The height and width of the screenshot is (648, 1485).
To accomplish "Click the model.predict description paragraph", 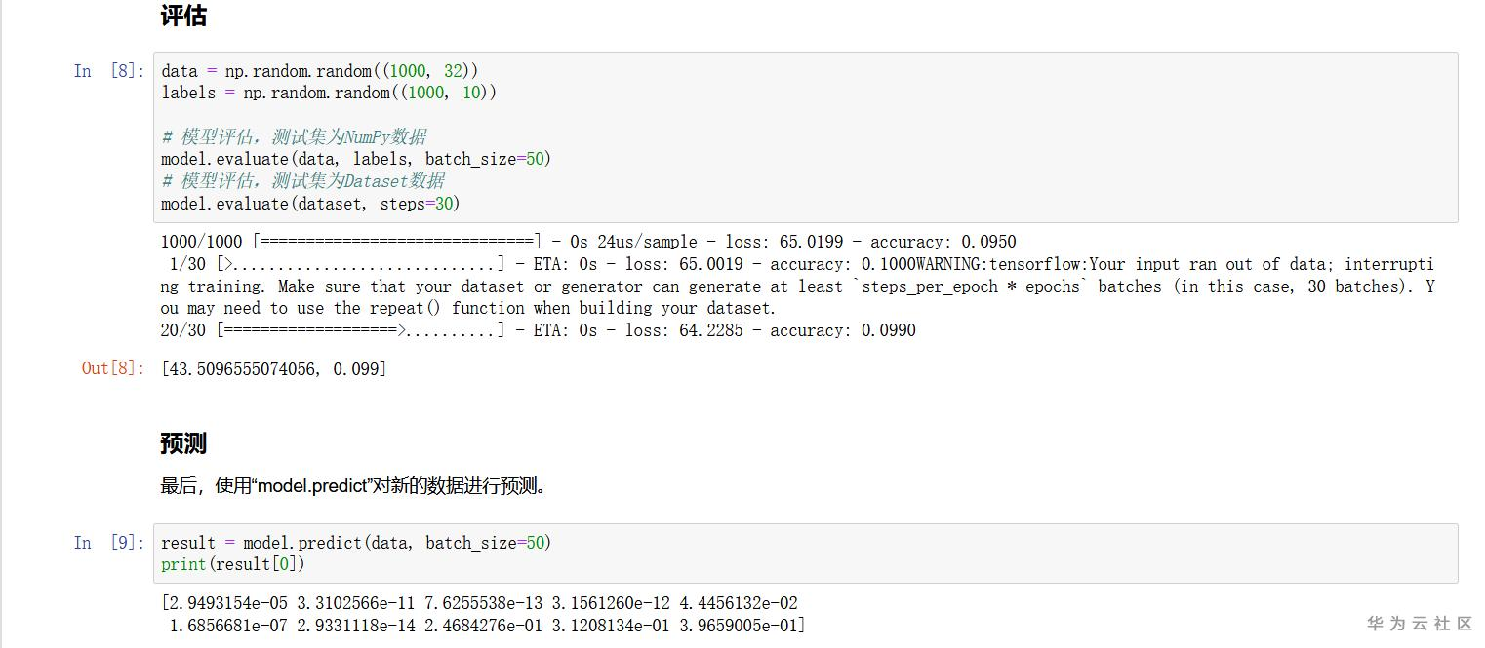I will pos(354,485).
